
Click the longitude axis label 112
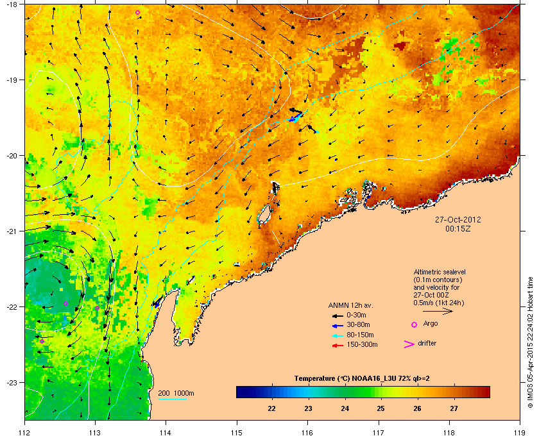click(x=25, y=432)
